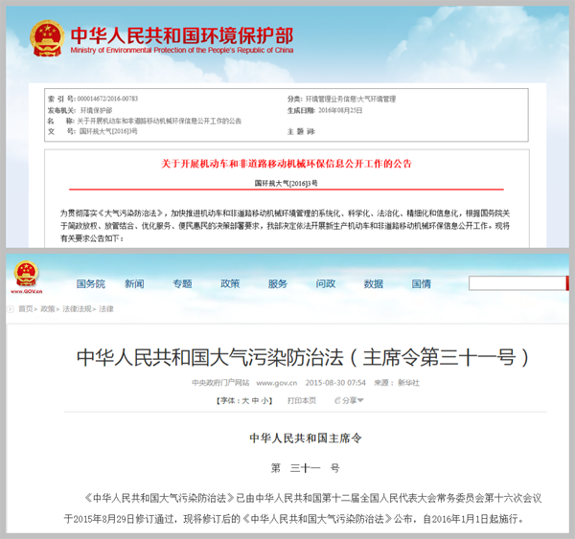Switch to 国情 section

coord(422,283)
